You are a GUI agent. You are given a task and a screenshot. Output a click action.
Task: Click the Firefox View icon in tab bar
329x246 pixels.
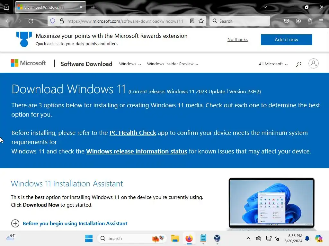[6, 7]
